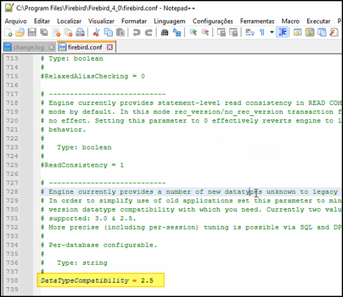
Task: Click the Print toolbar icon
Action: point(80,32)
